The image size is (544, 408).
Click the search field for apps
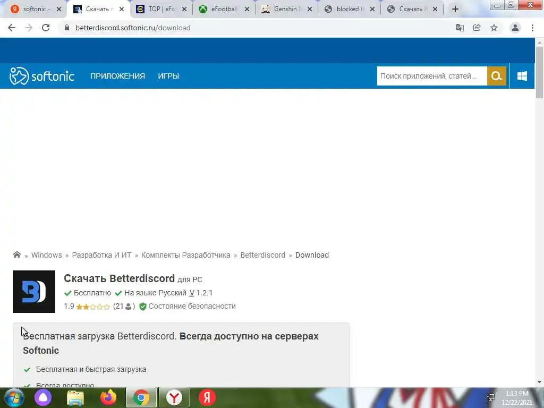[432, 76]
